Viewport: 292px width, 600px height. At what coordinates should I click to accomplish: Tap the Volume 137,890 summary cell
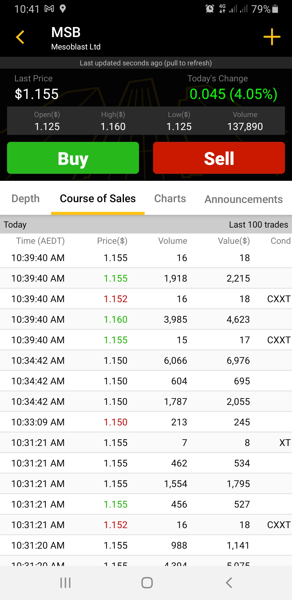(245, 121)
